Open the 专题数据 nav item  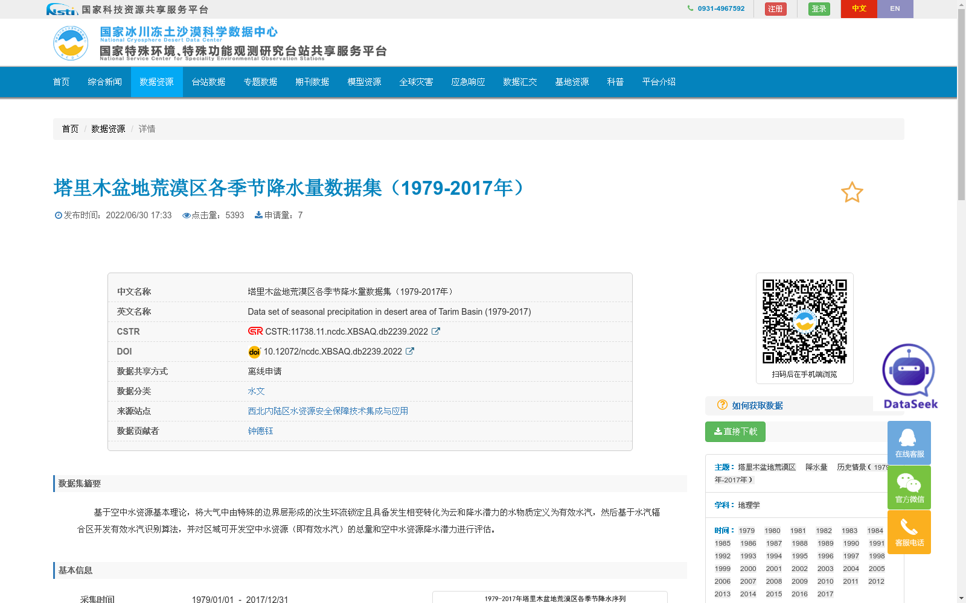(x=261, y=82)
